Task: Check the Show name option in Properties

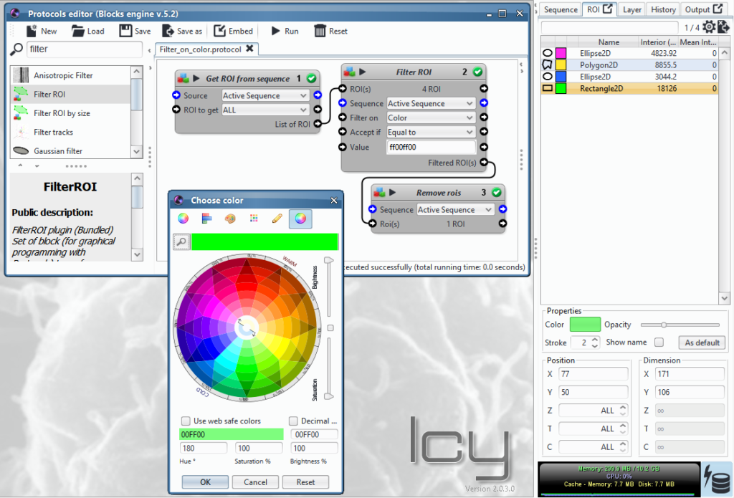Action: pyautogui.click(x=657, y=343)
